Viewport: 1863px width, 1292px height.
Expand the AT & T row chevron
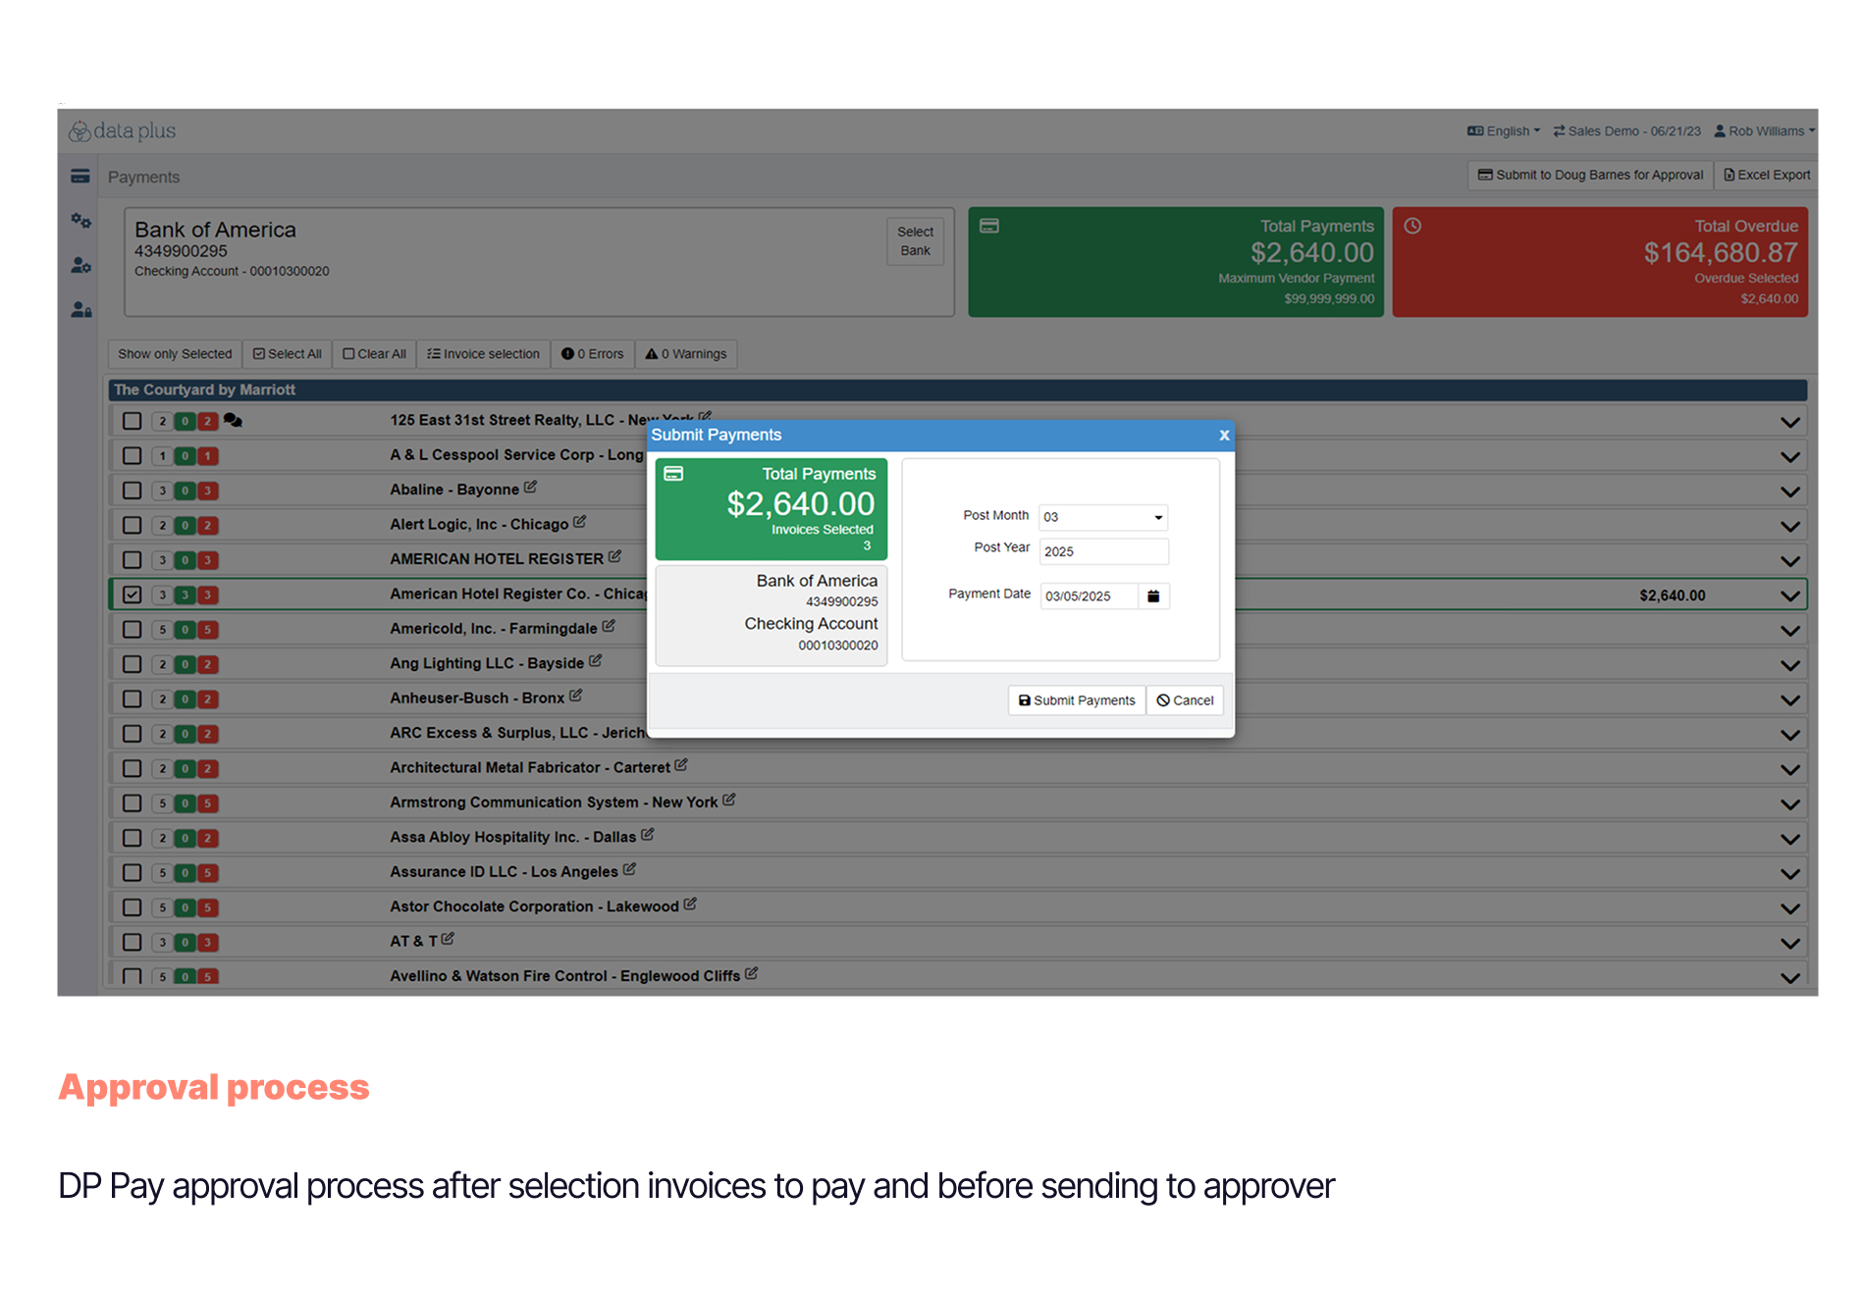pos(1790,943)
